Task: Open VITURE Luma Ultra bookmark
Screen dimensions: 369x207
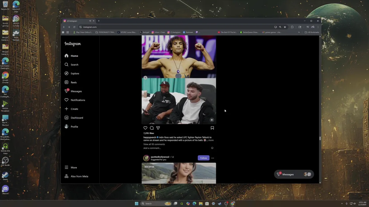Action: pos(127,32)
